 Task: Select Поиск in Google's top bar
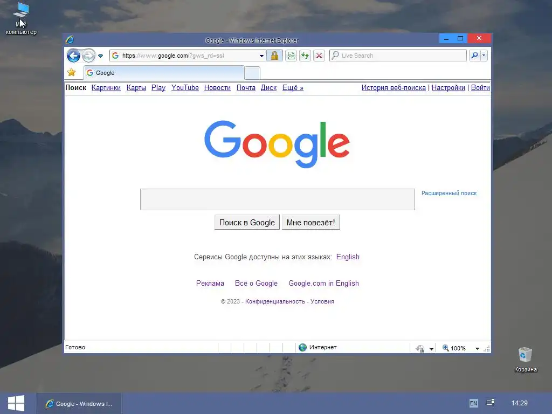[x=75, y=88]
